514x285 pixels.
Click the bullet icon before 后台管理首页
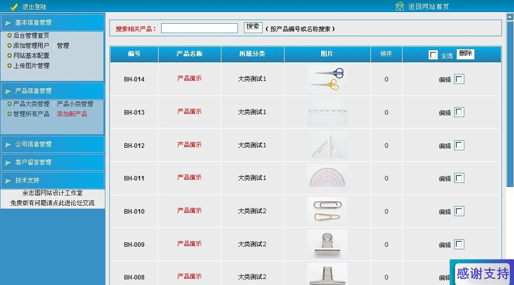coord(10,36)
